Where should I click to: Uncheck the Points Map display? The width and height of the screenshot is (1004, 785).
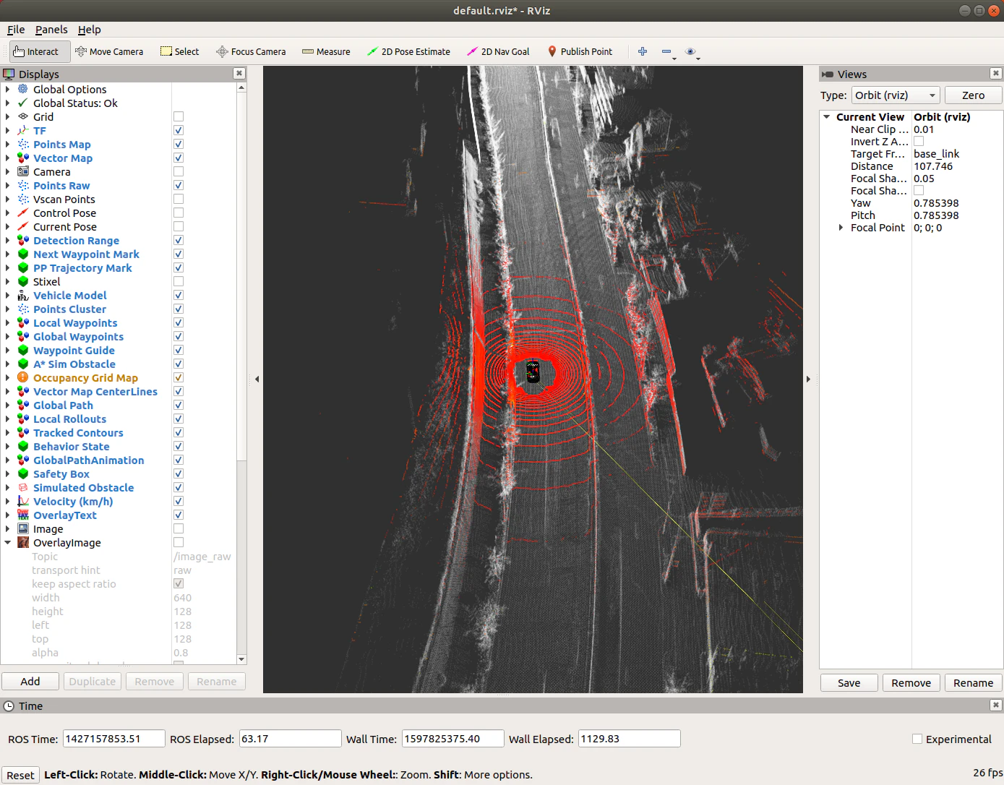pos(179,144)
